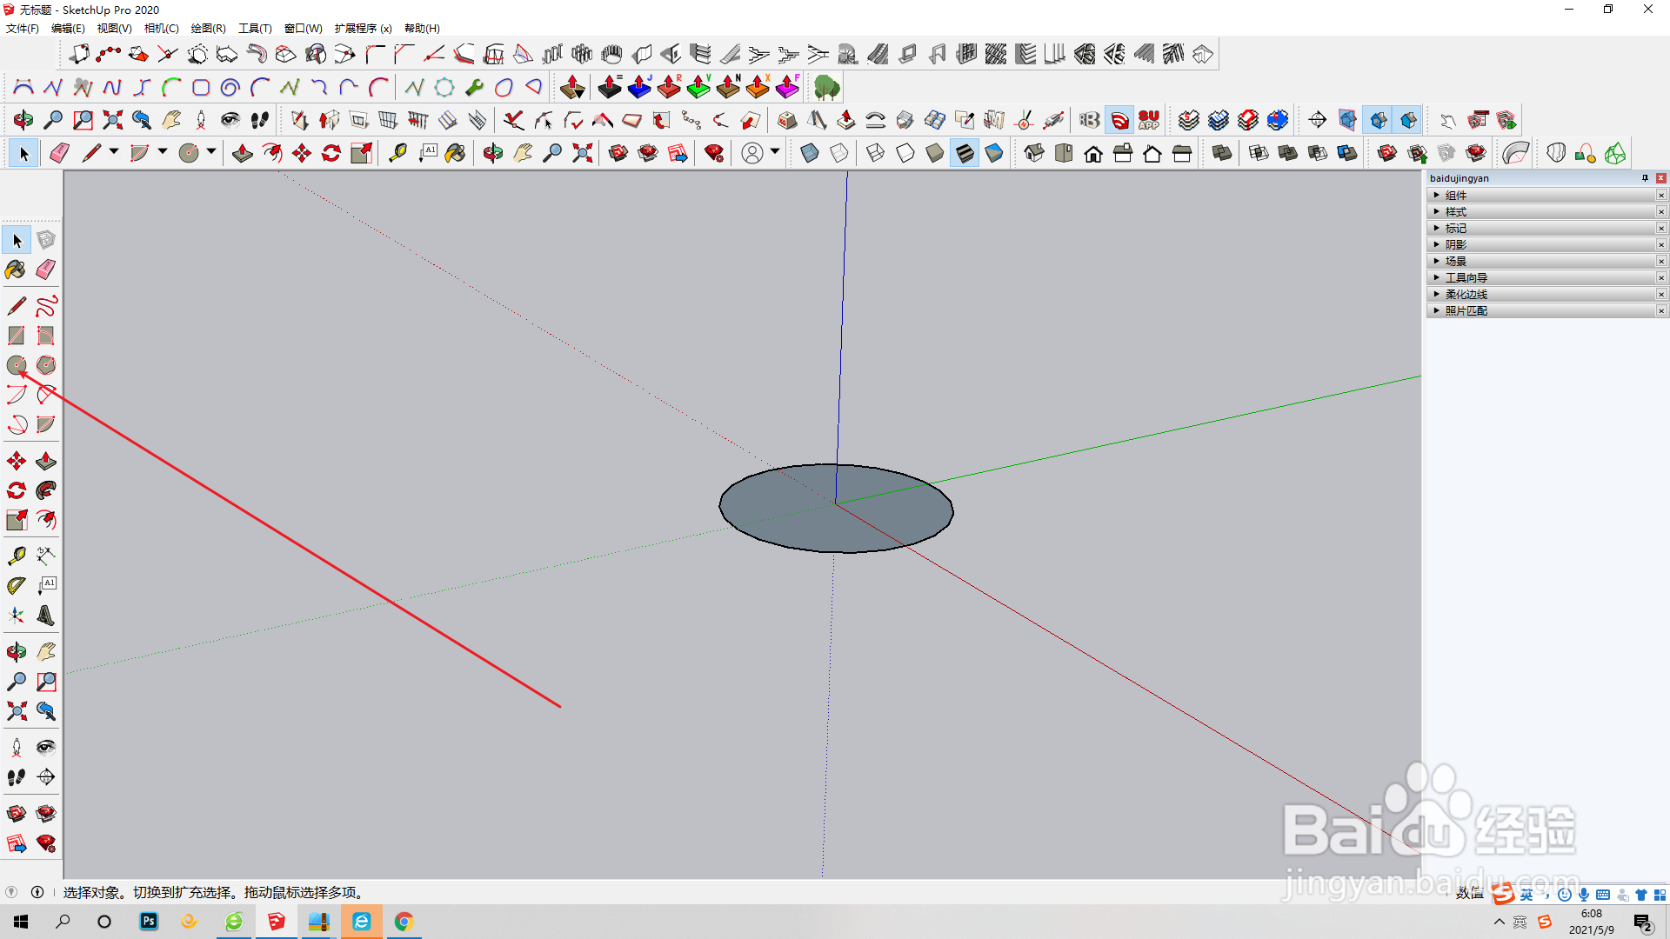Viewport: 1670px width, 939px height.
Task: Open the 扩展程序 (x) menu
Action: tap(363, 29)
